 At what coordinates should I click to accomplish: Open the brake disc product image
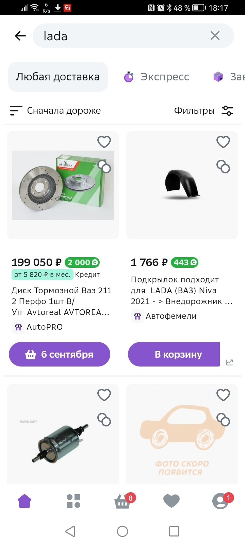pyautogui.click(x=63, y=185)
